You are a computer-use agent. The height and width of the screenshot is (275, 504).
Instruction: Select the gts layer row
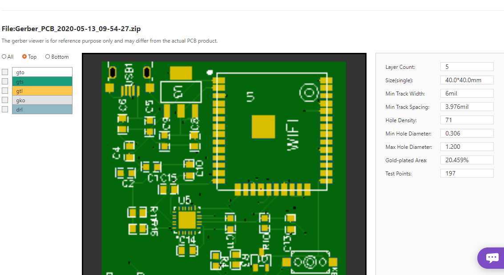coord(42,81)
